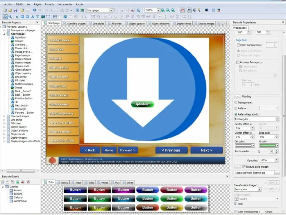Click the new gallery icon in Barra de Galería

click(x=3, y=182)
